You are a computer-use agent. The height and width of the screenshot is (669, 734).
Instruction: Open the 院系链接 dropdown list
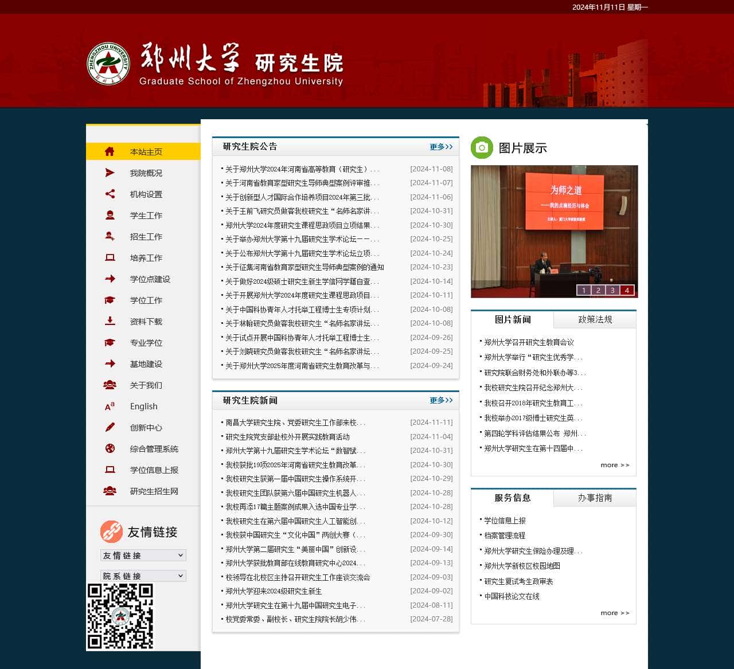143,576
